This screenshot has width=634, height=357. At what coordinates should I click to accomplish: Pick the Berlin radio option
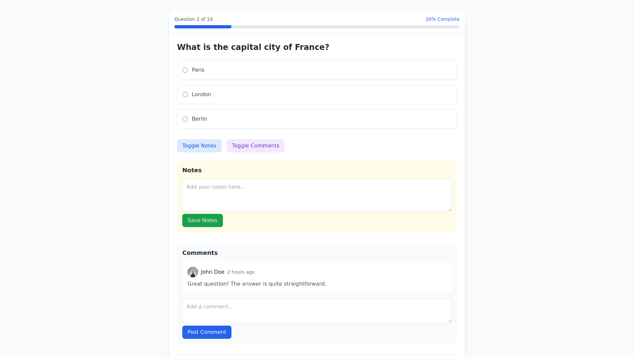(x=185, y=119)
